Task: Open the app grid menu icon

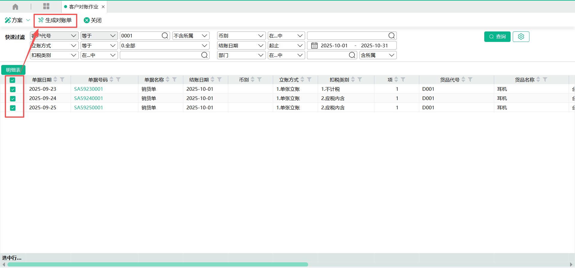Action: [x=46, y=6]
